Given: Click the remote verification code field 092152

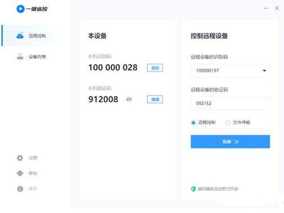Looking at the screenshot, I should tap(231, 103).
